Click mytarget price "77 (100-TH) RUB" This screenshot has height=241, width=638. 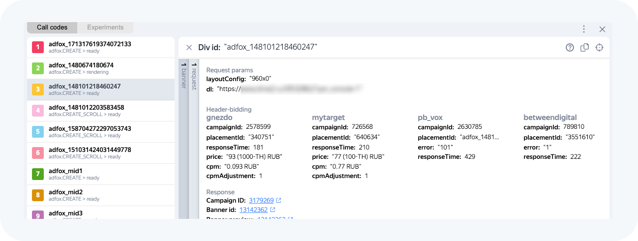(x=358, y=157)
